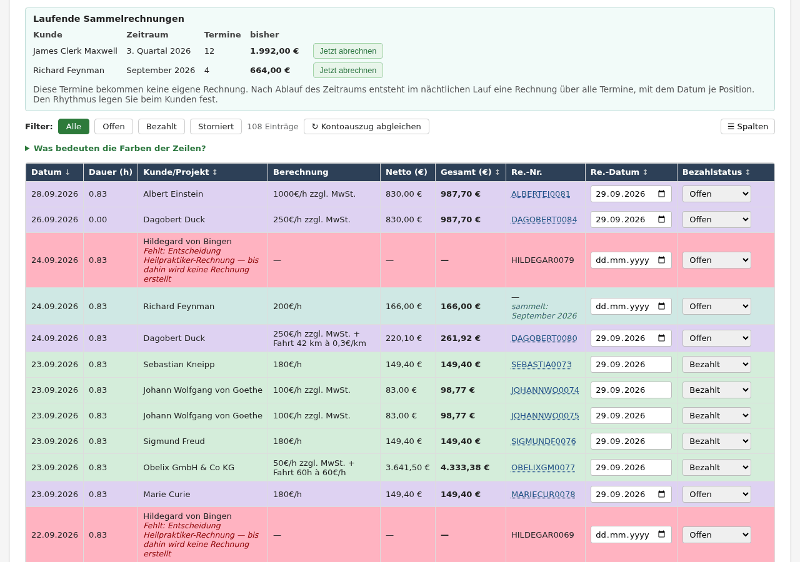The height and width of the screenshot is (562, 800).
Task: Open invoice link OBELIXGM0077
Action: (543, 467)
